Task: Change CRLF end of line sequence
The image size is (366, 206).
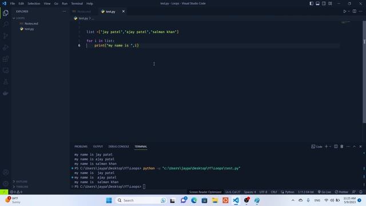Action: click(x=274, y=192)
